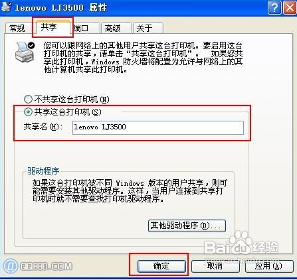The width and height of the screenshot is (297, 280).
Task: Switch to the 高级 tab
Action: [x=116, y=28]
